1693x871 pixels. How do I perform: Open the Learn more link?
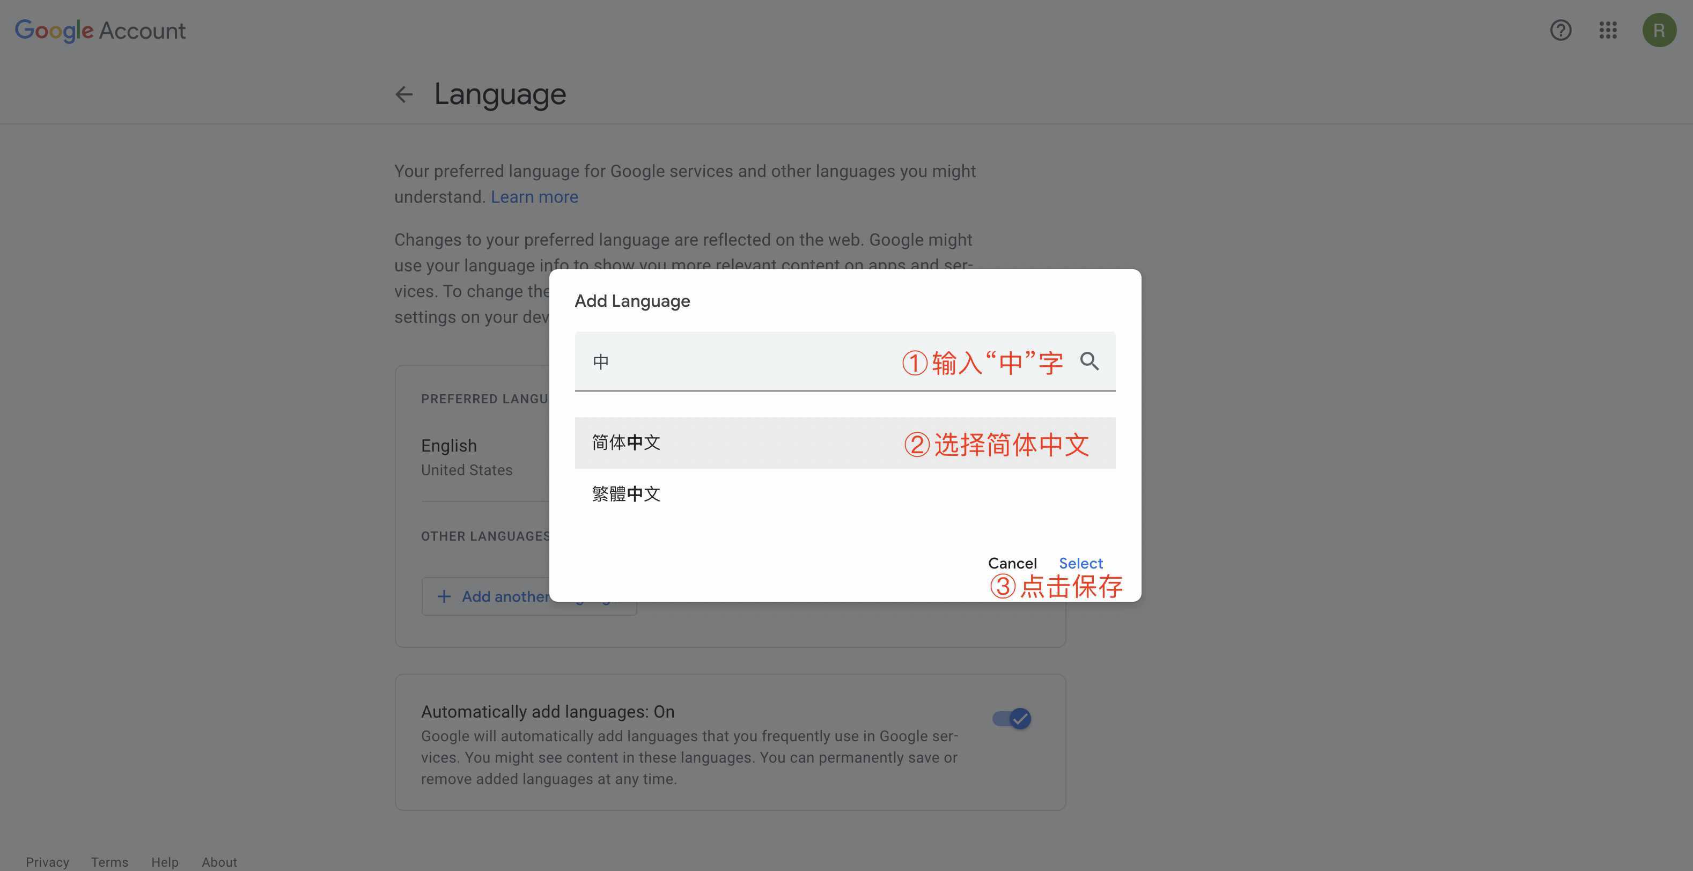point(534,196)
